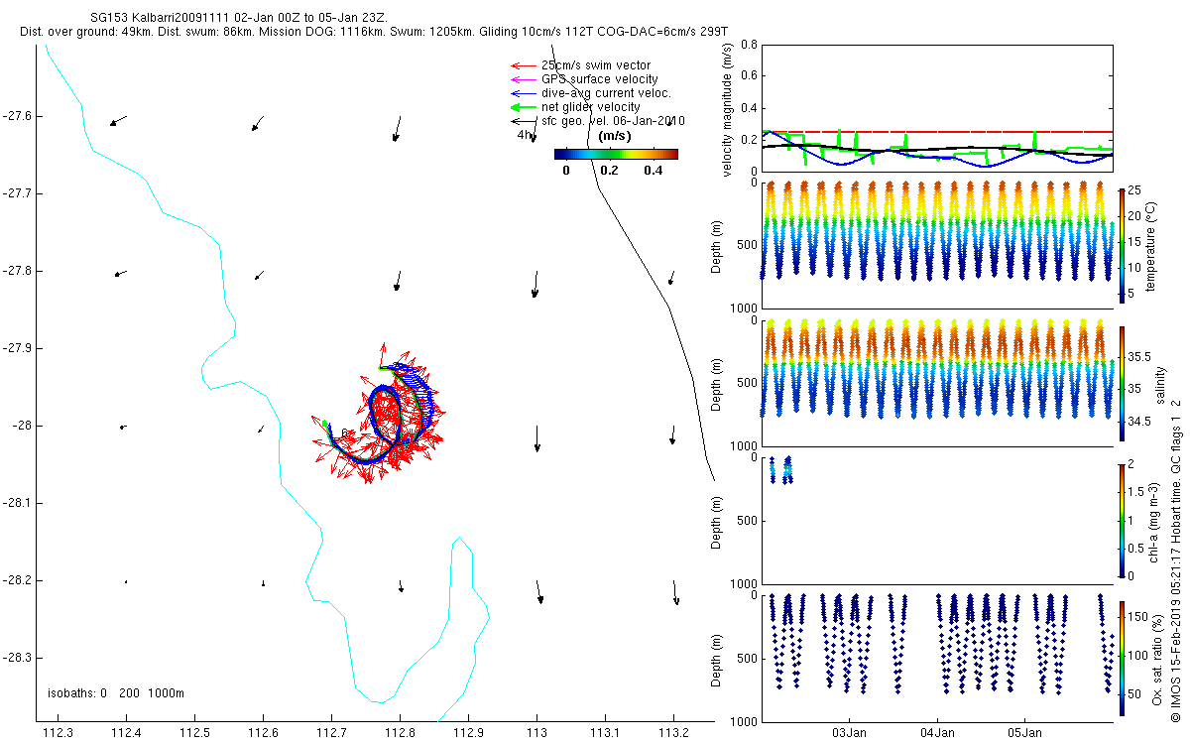Click the 'velocity magnitude (m/s)' axis label
The height and width of the screenshot is (744, 1190).
click(728, 110)
